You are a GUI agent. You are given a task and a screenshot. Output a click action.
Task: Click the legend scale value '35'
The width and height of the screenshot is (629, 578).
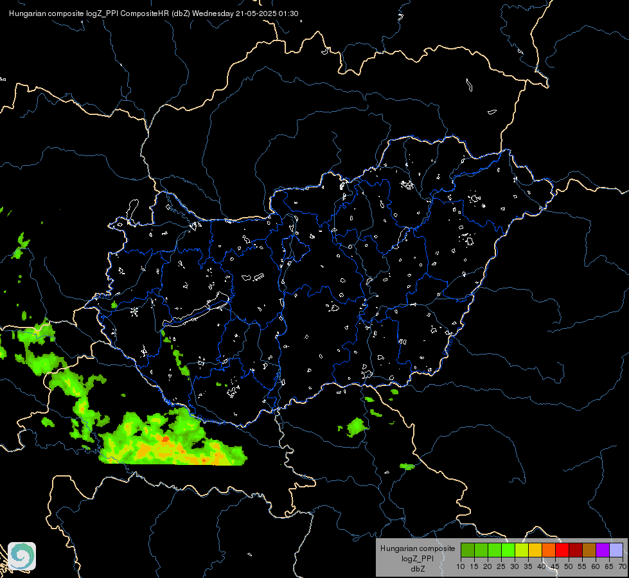click(x=528, y=567)
